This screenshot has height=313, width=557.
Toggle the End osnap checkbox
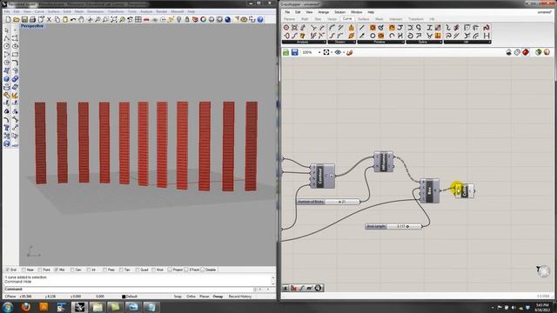click(7, 270)
